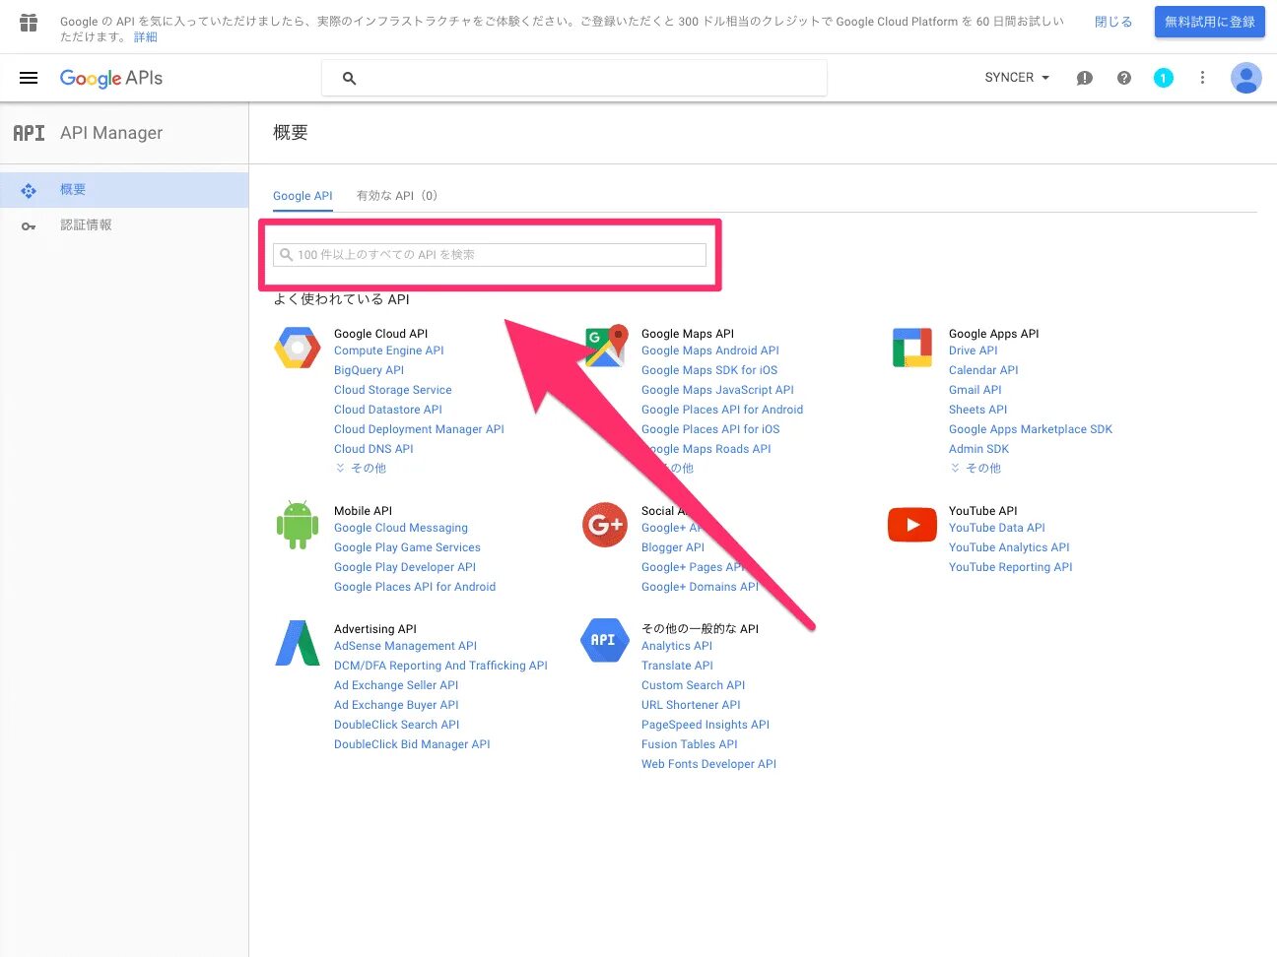Screen dimensions: 1277x957
Task: Open Compute Engine API link
Action: 389,351
